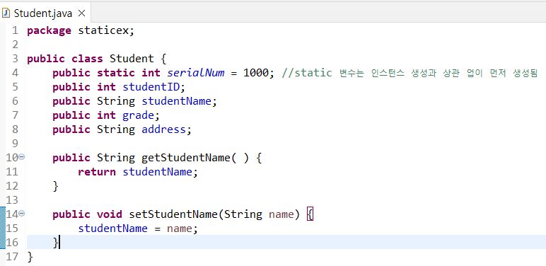Click 'studentName' in the return statement
This screenshot has width=546, height=266.
[158, 172]
